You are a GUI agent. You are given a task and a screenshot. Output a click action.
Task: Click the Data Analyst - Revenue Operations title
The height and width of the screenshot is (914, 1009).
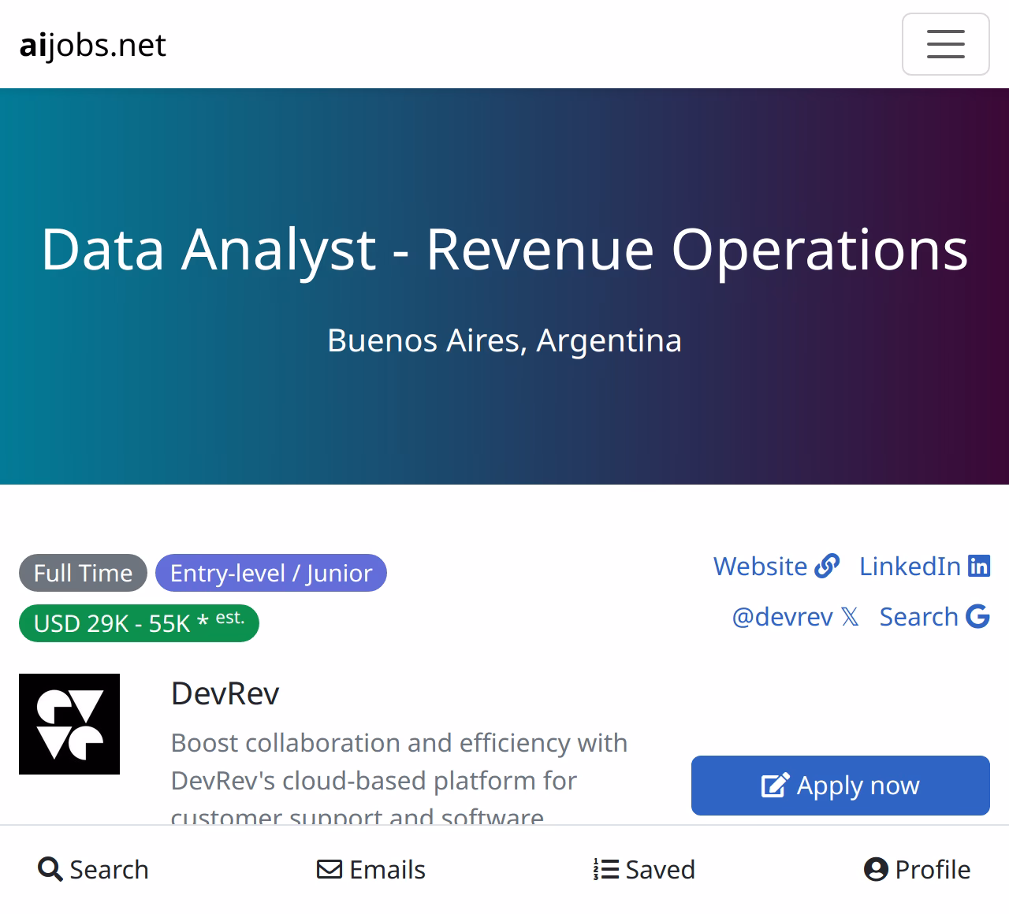[504, 249]
